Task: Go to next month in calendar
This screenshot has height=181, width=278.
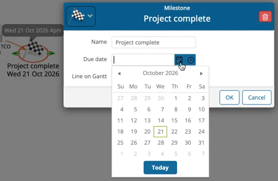Action: click(x=201, y=73)
